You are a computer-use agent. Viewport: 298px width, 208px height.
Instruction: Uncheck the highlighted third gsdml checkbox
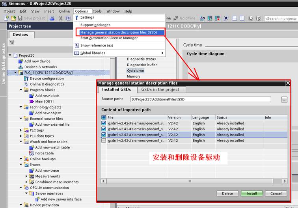[x=104, y=135]
